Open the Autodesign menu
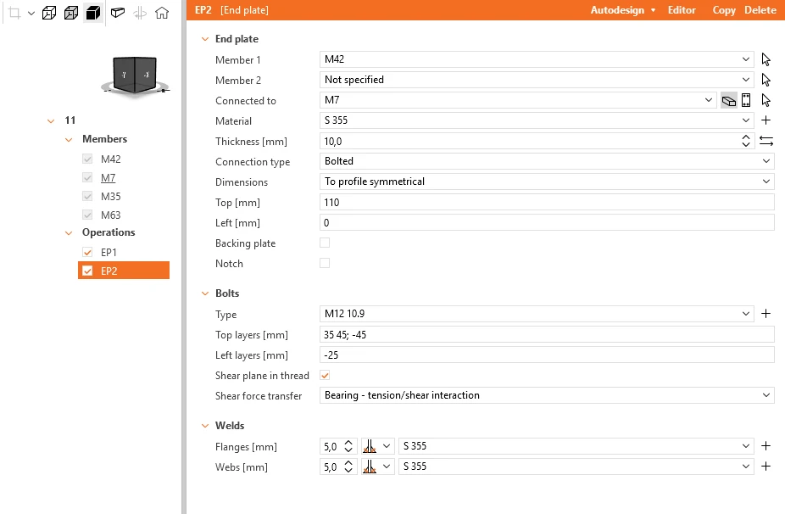Viewport: 785px width, 514px height. click(x=623, y=10)
